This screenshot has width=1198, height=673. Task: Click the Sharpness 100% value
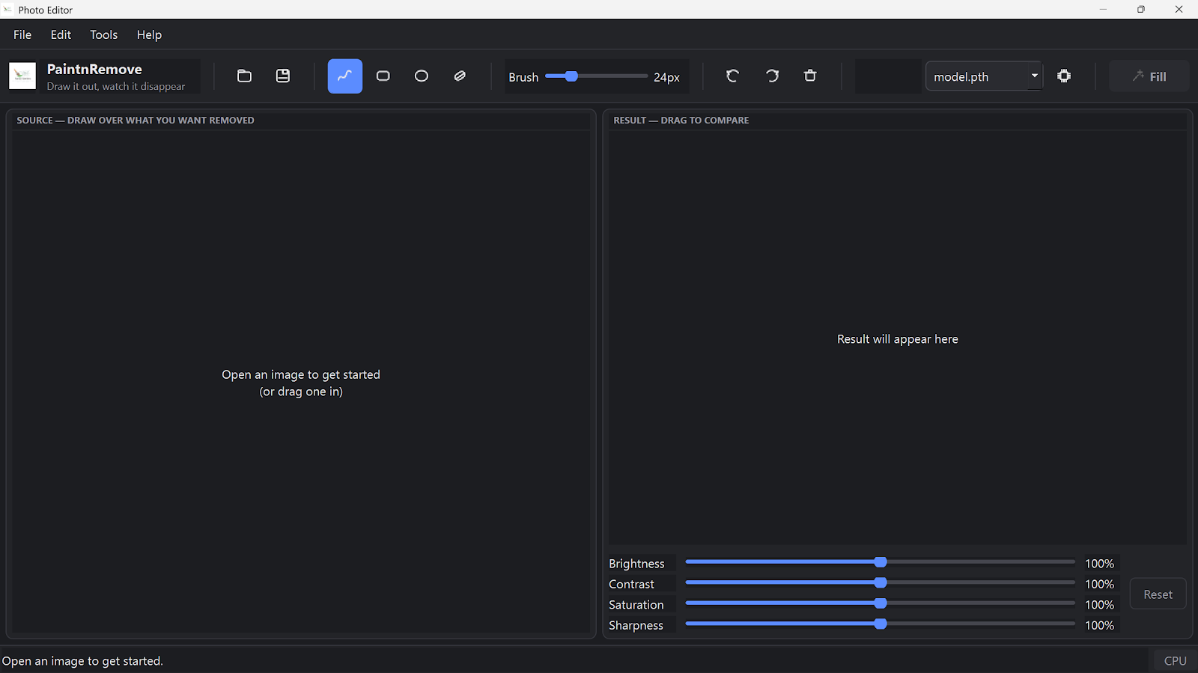click(1099, 625)
